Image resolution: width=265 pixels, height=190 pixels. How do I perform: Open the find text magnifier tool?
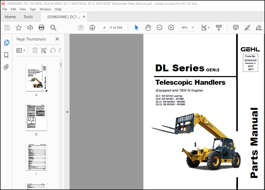[53, 28]
